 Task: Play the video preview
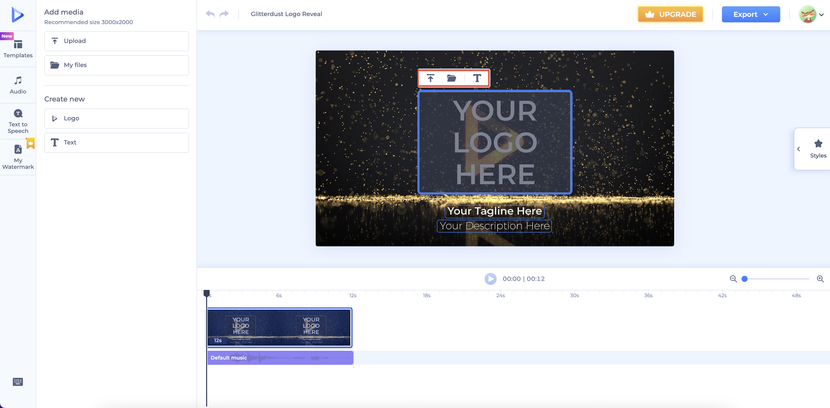tap(490, 279)
